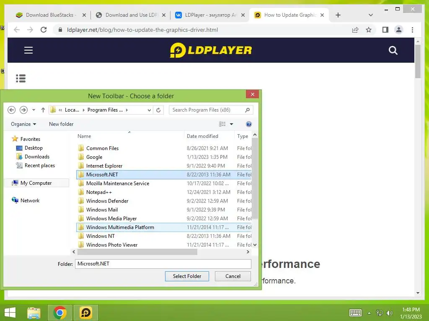
Task: Close the How to Update Graphics tab
Action: point(322,15)
